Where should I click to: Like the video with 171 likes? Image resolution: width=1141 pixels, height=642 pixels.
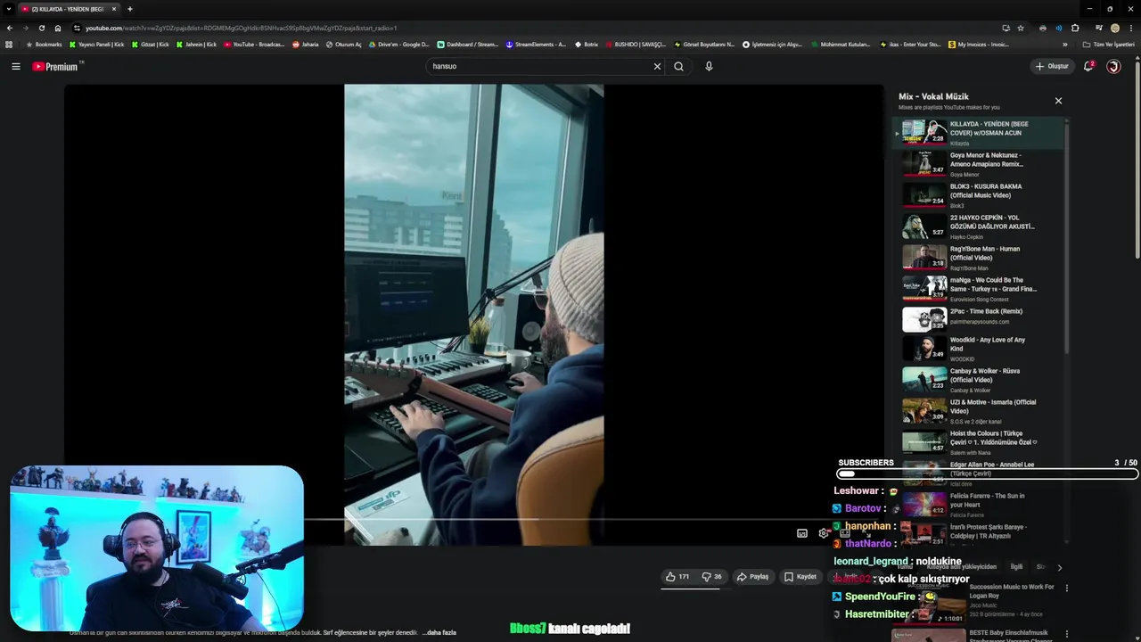coord(677,577)
